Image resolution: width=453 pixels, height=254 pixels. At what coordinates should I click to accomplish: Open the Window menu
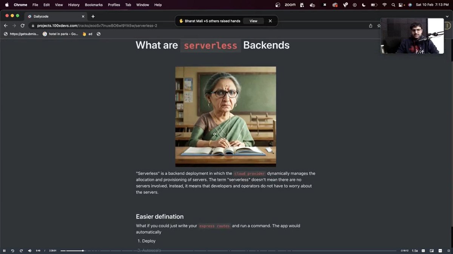pos(142,5)
